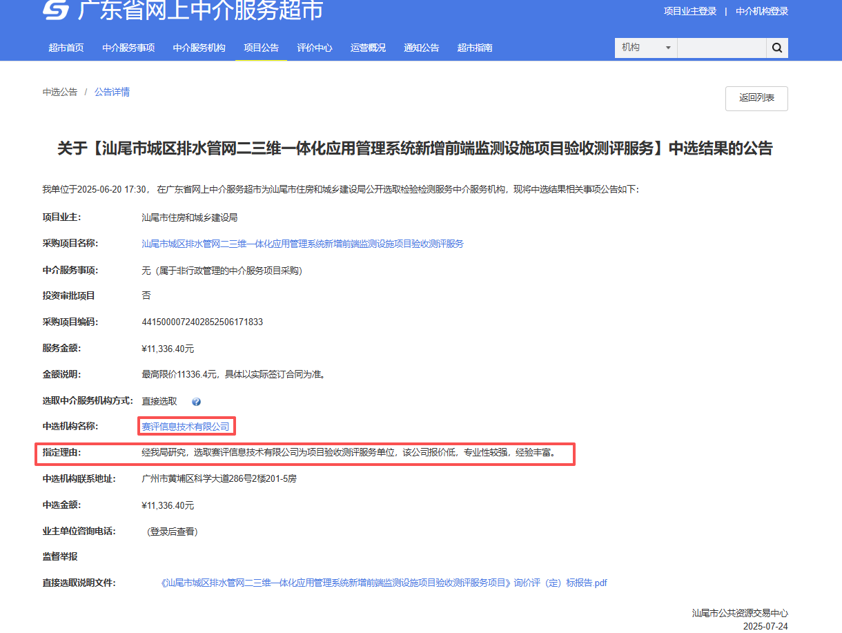Open 通知公告 menu item
Image resolution: width=842 pixels, height=633 pixels.
(x=422, y=48)
